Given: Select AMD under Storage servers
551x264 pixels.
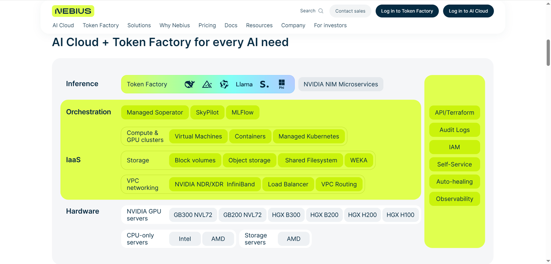Looking at the screenshot, I should [x=294, y=239].
